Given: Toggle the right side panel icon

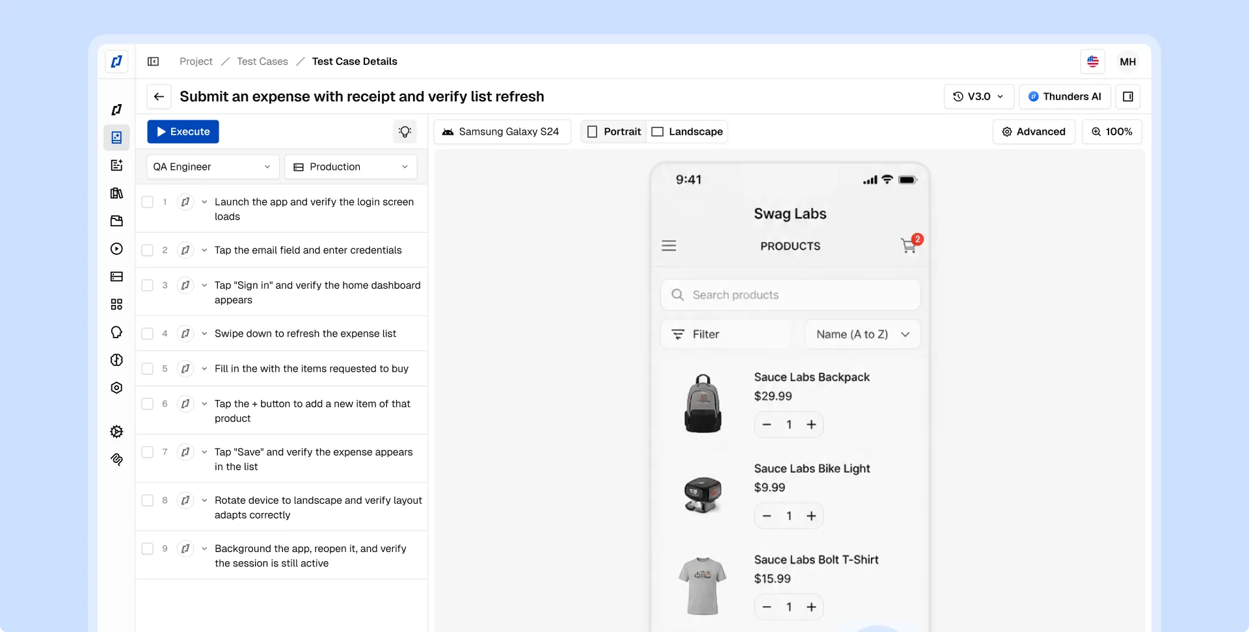Looking at the screenshot, I should pos(1128,96).
